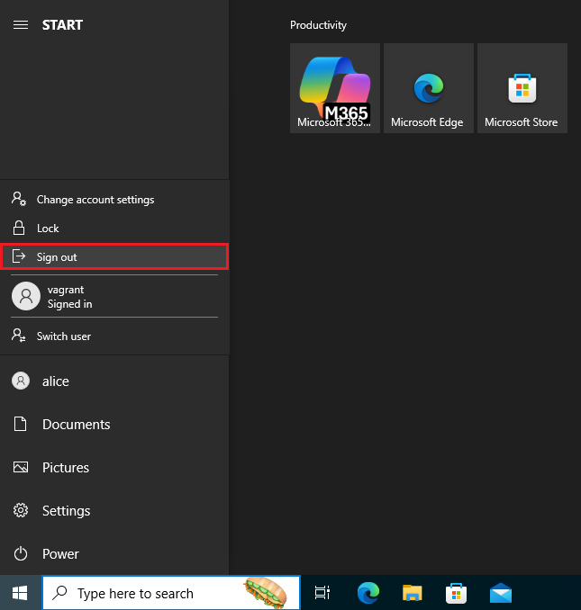Open File Explorer from taskbar

[x=412, y=593]
